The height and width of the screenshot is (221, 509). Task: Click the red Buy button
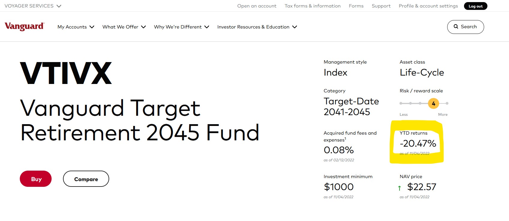pos(36,179)
